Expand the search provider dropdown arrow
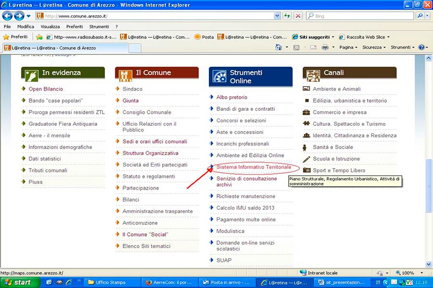This screenshot has height=288, width=433. (x=427, y=16)
